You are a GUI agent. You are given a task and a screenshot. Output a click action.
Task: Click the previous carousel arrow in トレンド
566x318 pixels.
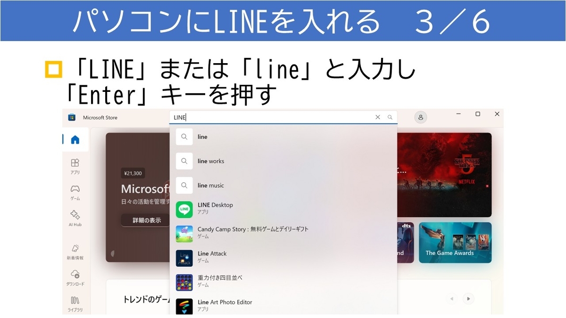(452, 298)
